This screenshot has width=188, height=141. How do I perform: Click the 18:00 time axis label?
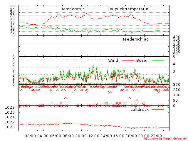pyautogui.click(x=131, y=136)
